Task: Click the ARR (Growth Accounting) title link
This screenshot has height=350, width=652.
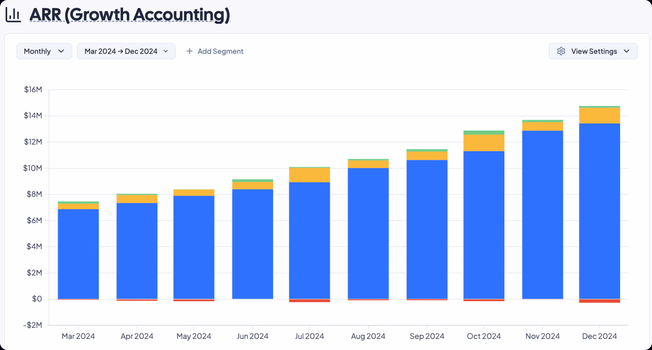Action: 130,15
